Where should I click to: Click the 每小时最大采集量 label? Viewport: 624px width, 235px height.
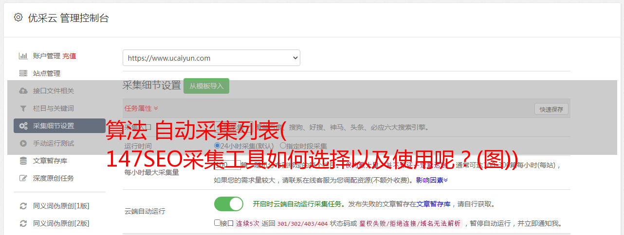[x=151, y=172]
